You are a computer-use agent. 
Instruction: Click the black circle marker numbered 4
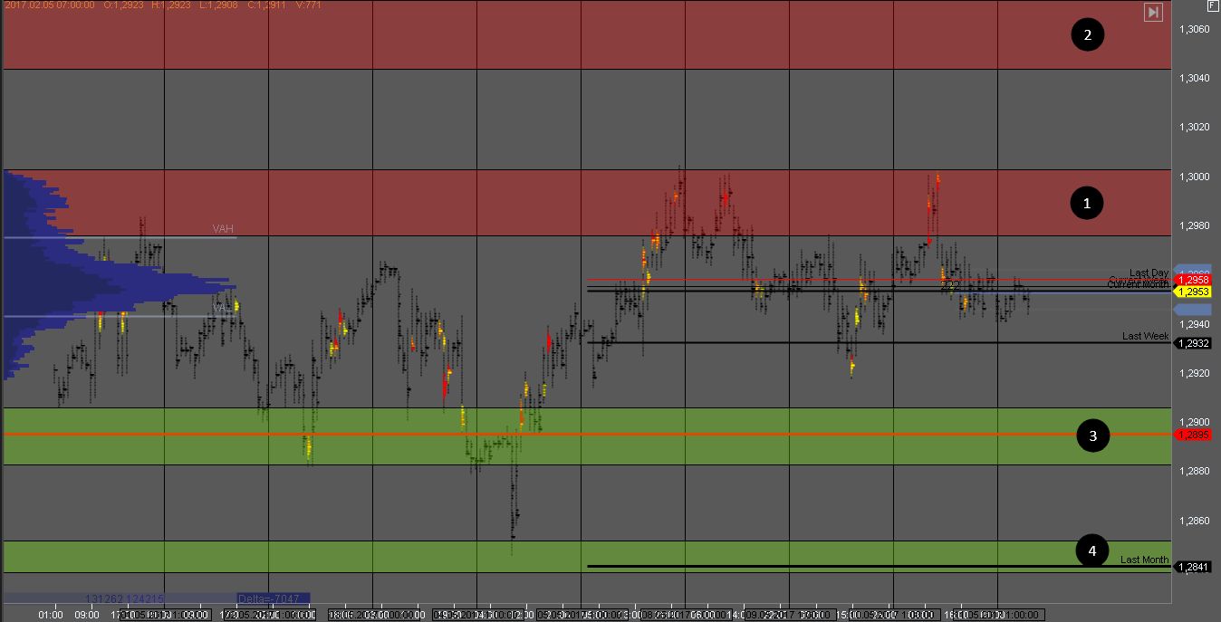[x=1091, y=550]
